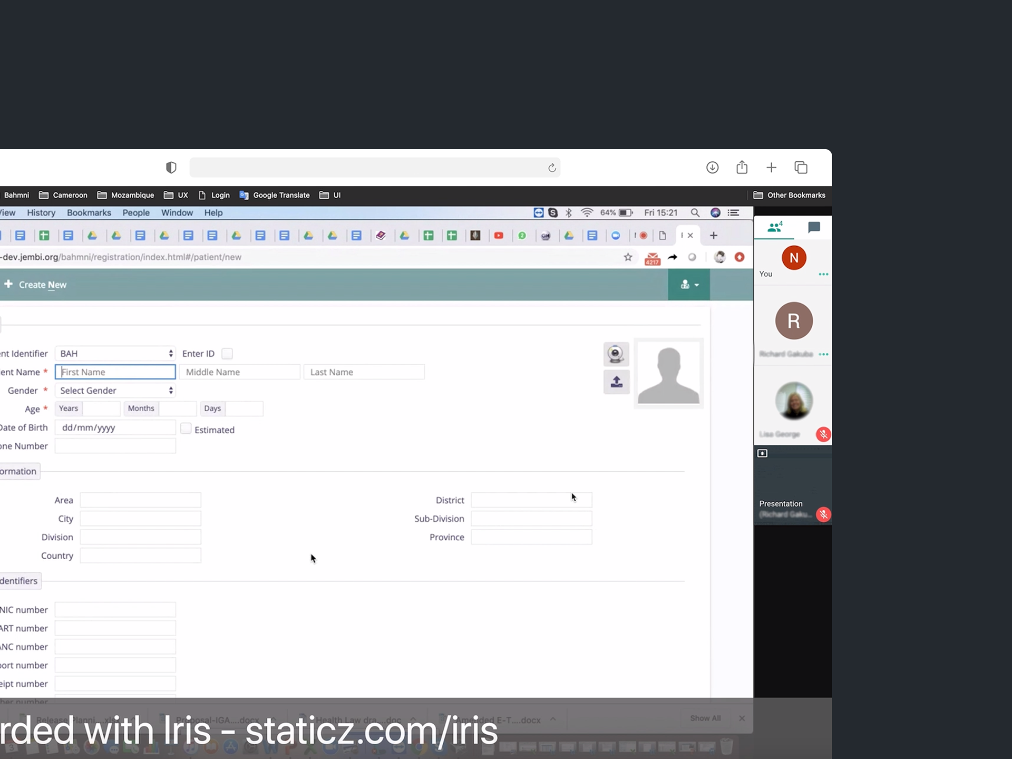
Task: Click the Safari reload icon
Action: coord(552,168)
